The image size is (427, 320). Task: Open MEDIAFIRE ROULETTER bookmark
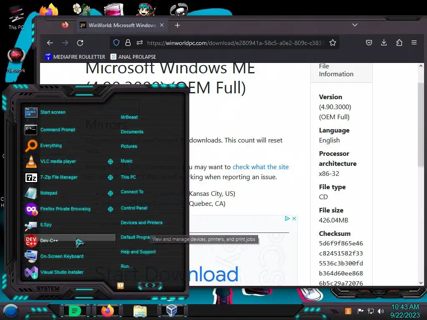click(75, 57)
